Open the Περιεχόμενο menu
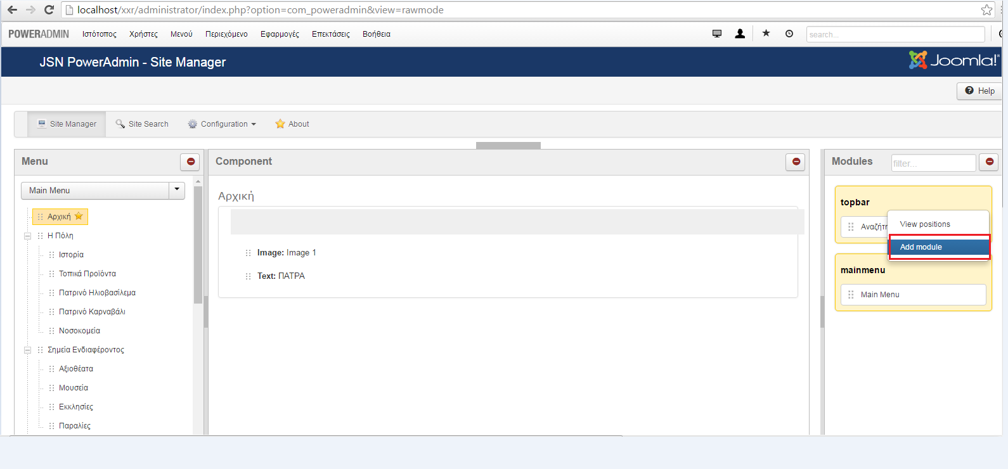This screenshot has width=1008, height=469. (226, 34)
